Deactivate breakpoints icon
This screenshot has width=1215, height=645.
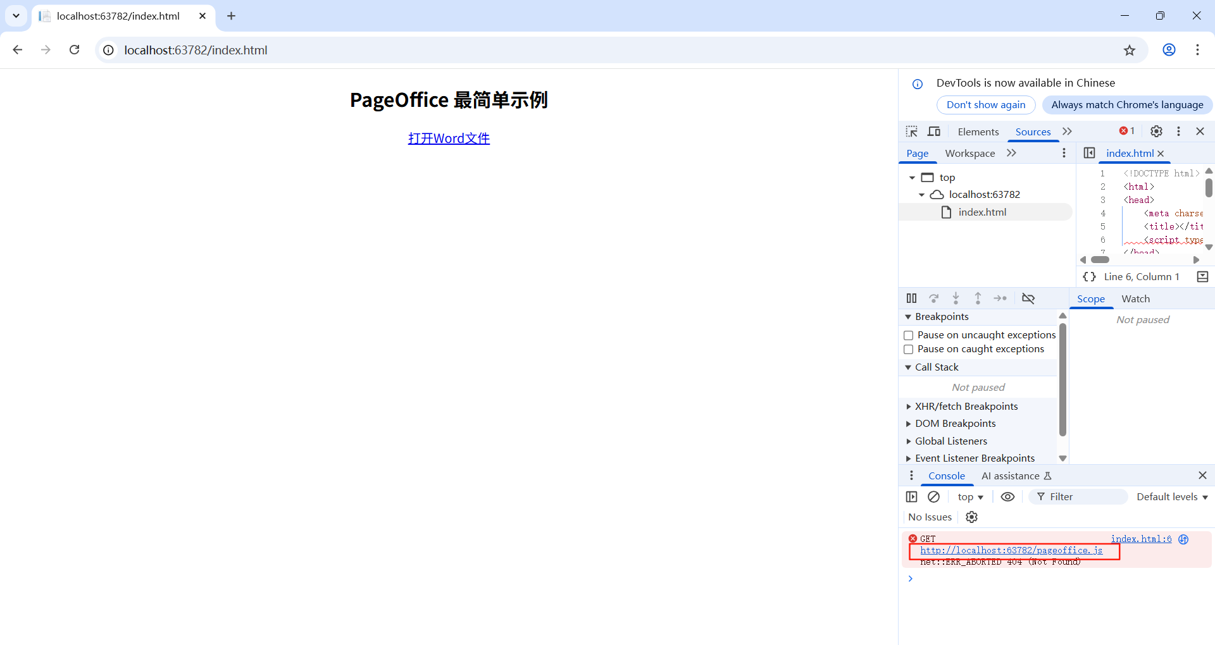1028,298
